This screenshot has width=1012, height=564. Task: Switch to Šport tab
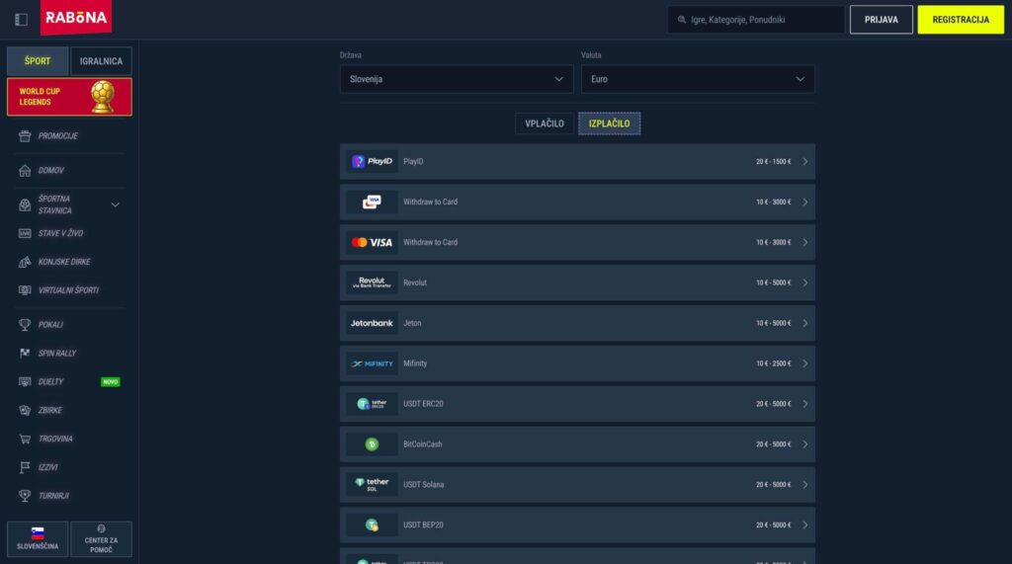[38, 60]
